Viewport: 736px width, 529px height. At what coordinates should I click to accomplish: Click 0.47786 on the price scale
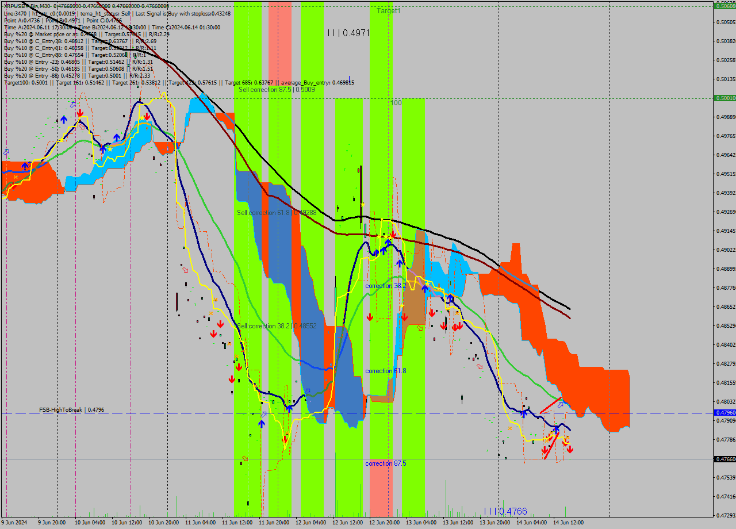click(x=726, y=440)
